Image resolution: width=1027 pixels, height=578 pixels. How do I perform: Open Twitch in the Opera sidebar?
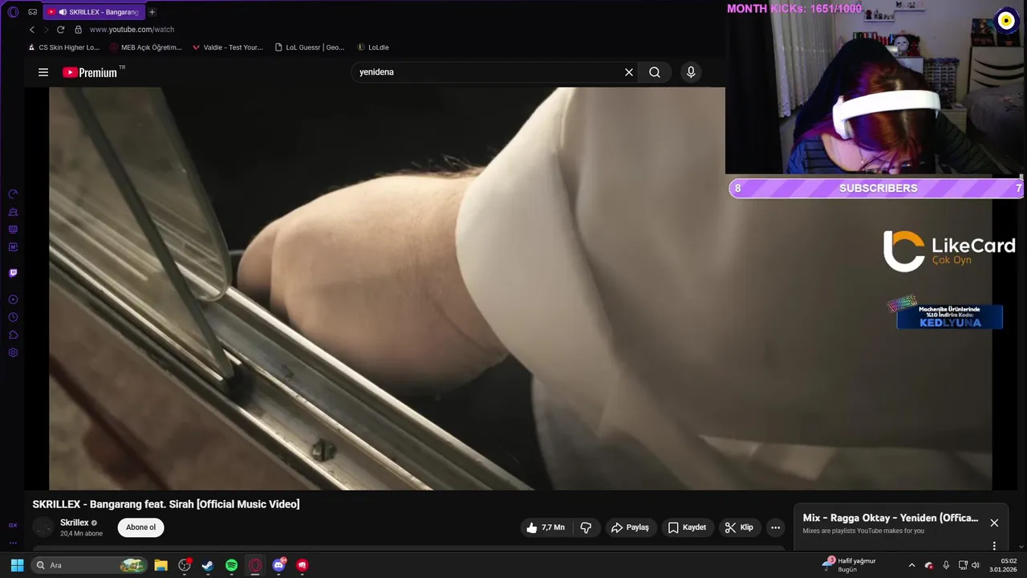[13, 273]
